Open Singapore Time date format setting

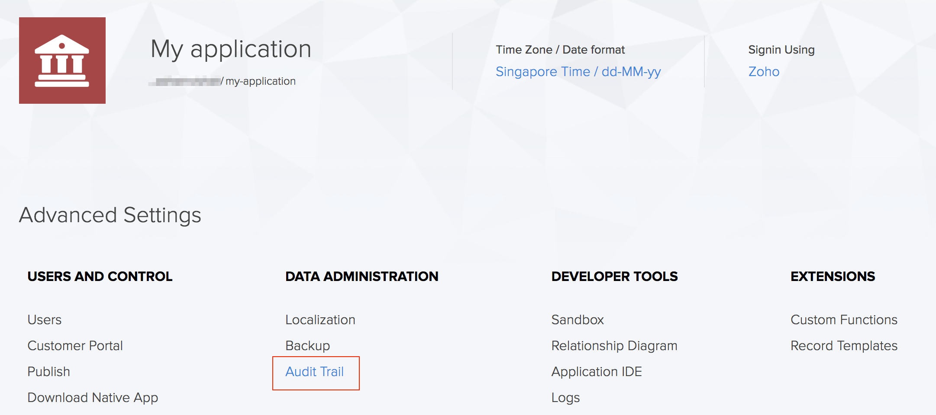[x=578, y=71]
